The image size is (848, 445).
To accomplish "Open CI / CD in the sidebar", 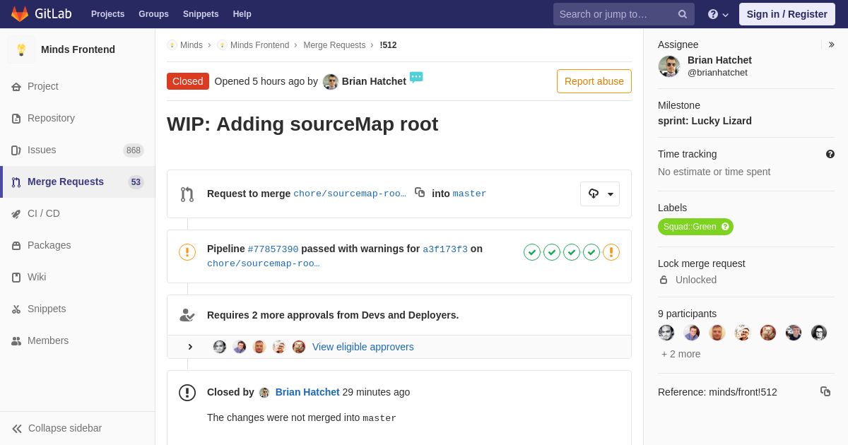I will 78,213.
